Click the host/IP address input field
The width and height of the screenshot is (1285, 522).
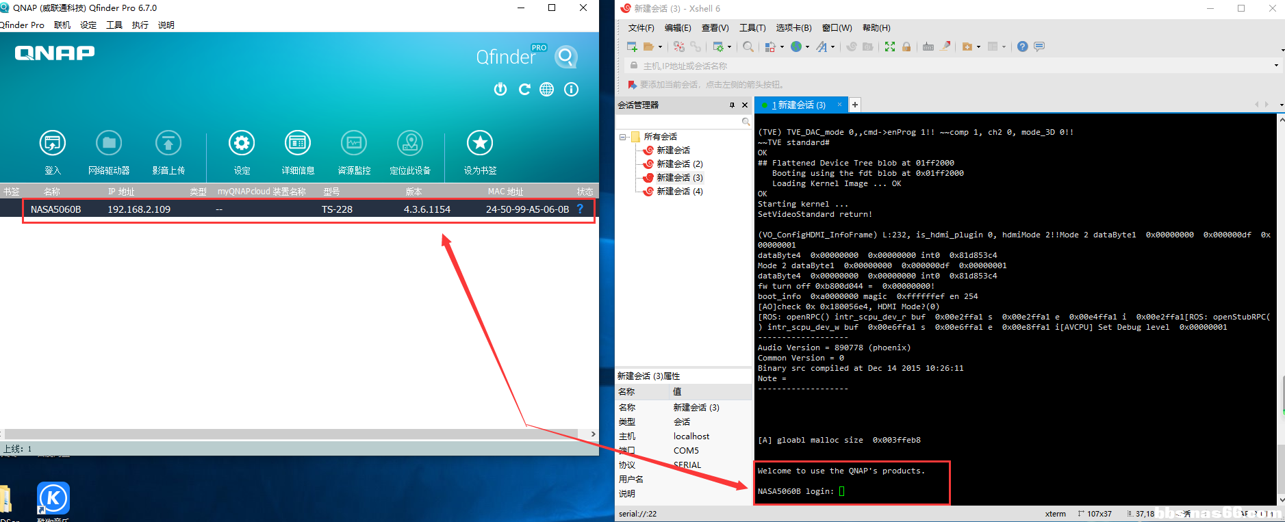[952, 66]
